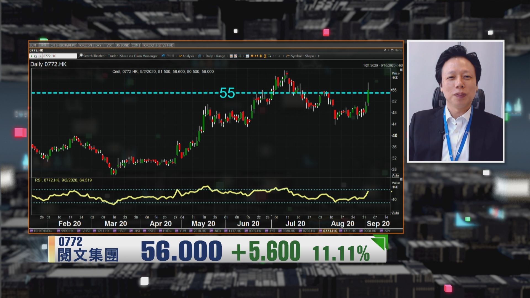Click Share via Eikon Messenger button

[x=140, y=56]
